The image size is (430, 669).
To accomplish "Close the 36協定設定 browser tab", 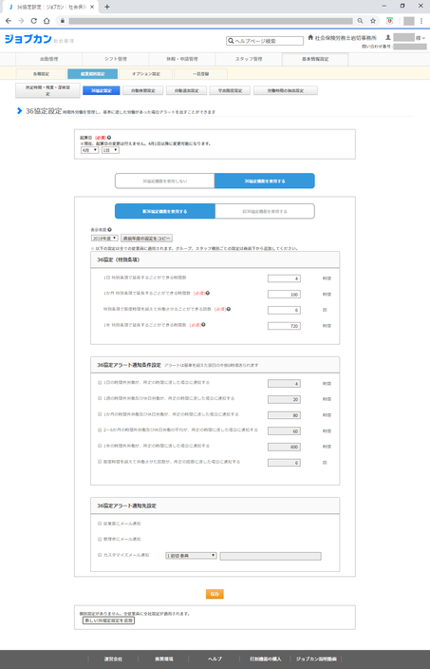I will click(x=92, y=7).
